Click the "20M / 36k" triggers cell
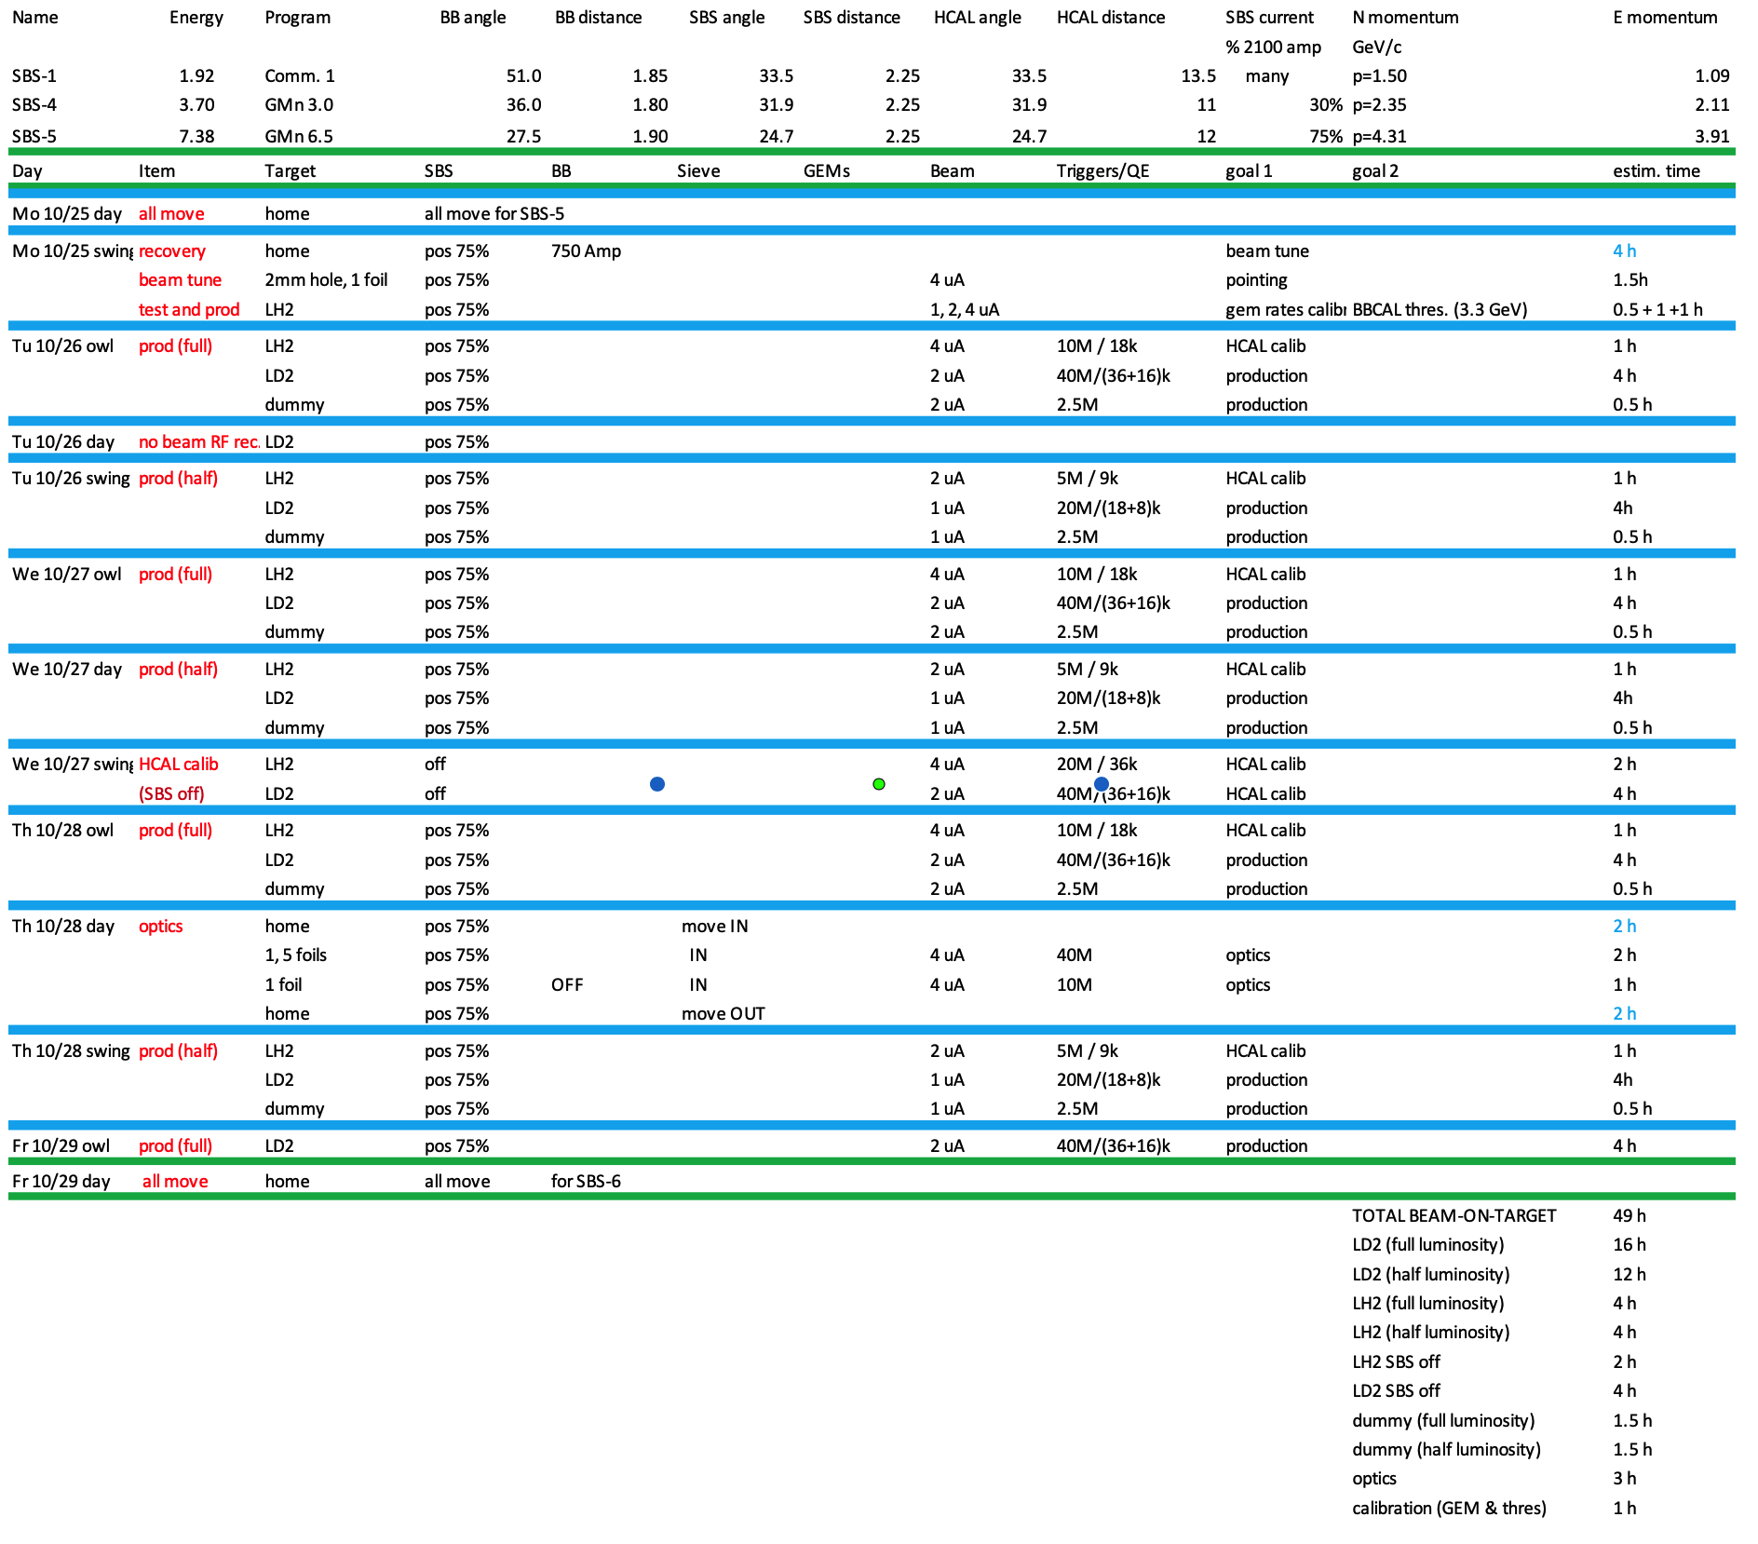1758x1544 pixels. [x=1097, y=765]
